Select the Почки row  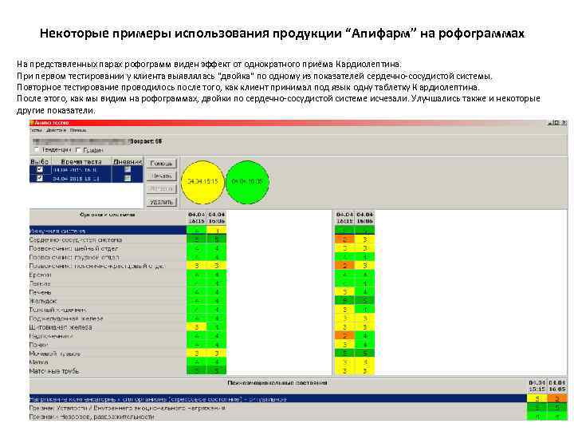[108, 345]
